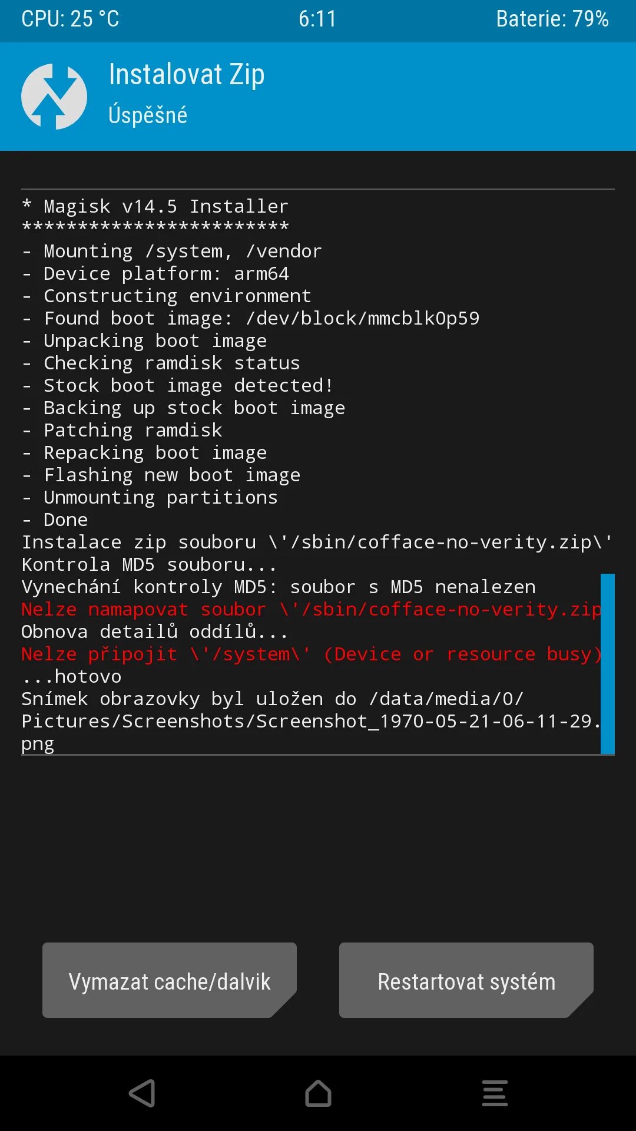Click the red Nelze připojit /system error
Viewport: 636px width, 1131px height.
(x=311, y=654)
